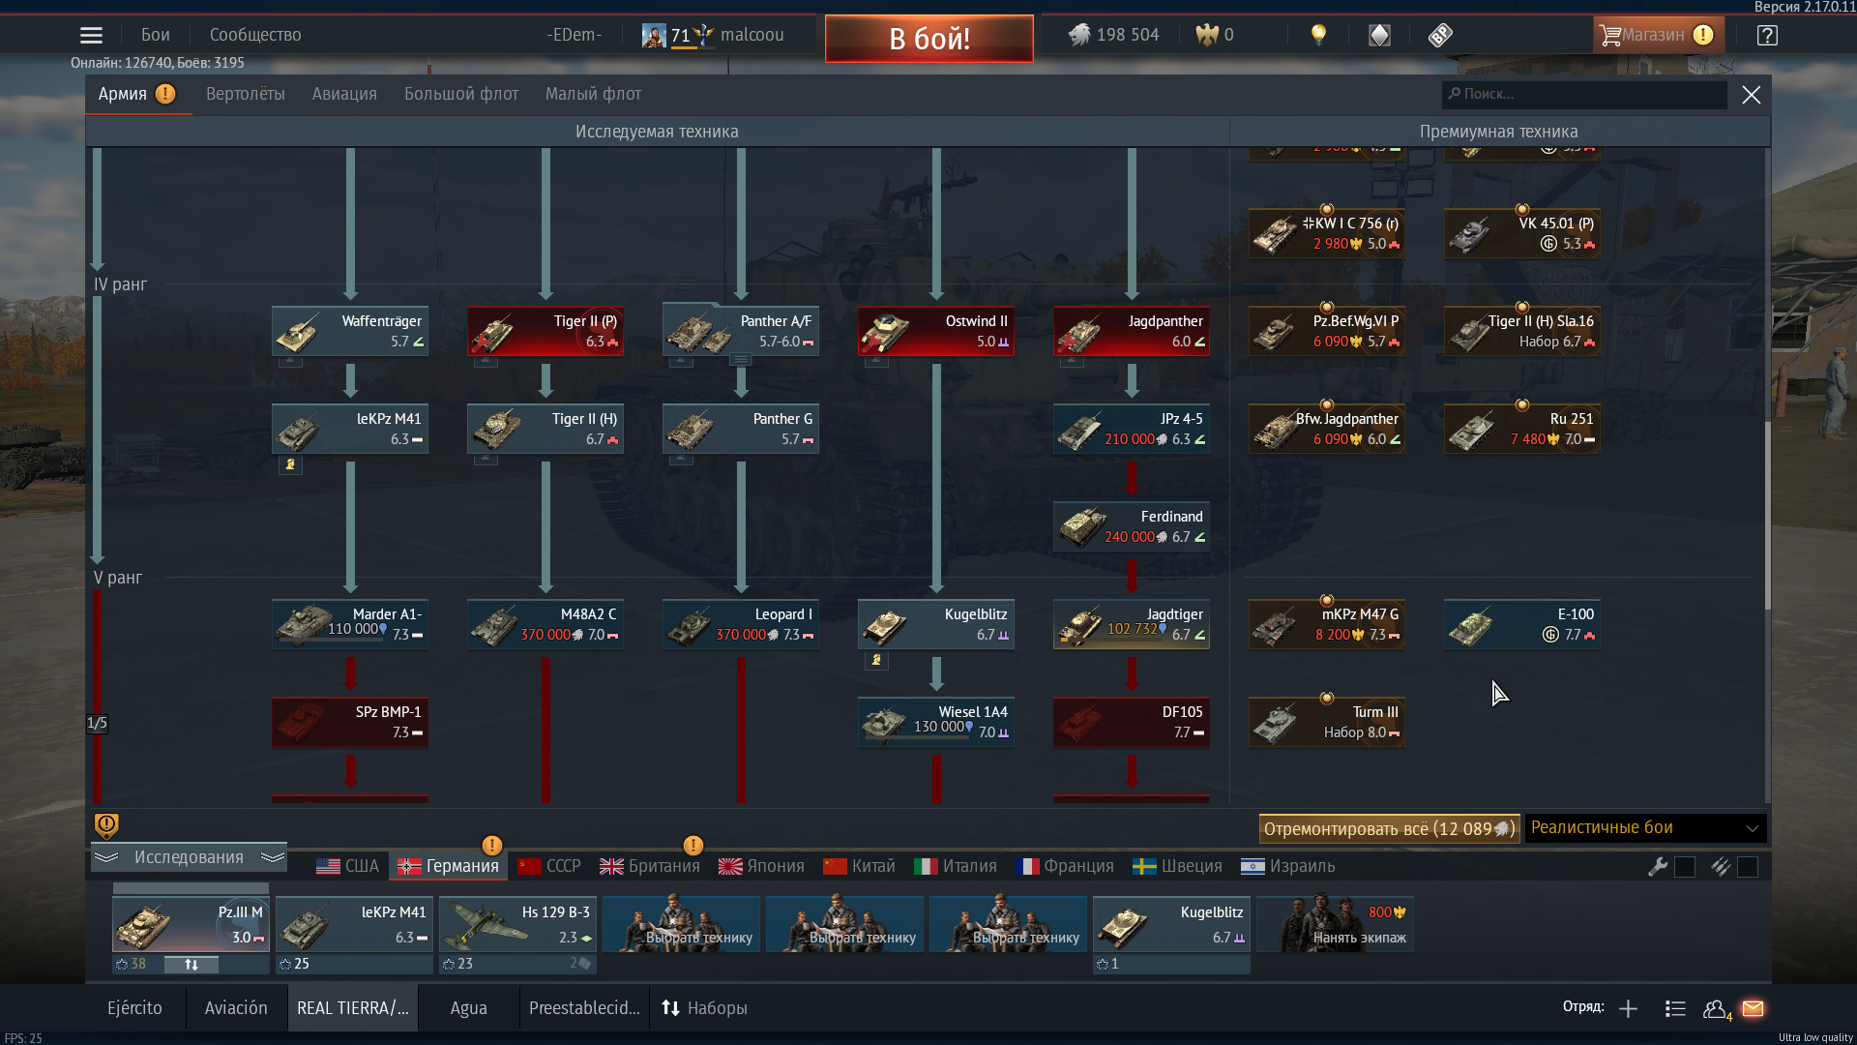Open the hamburger main menu
This screenshot has width=1857, height=1045.
[x=91, y=36]
